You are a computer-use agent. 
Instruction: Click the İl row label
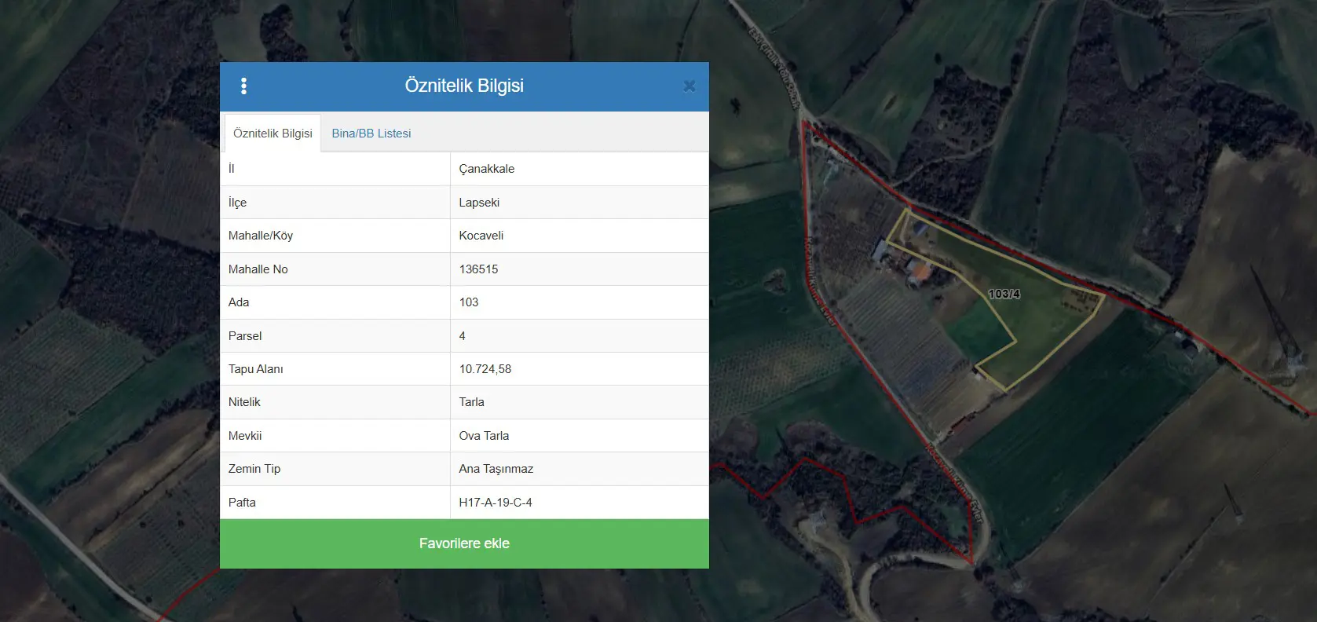(x=232, y=169)
